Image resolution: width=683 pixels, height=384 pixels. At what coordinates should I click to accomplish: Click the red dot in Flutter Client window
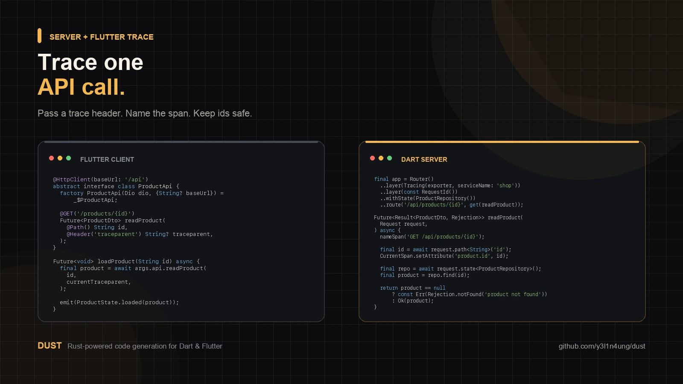pyautogui.click(x=51, y=158)
